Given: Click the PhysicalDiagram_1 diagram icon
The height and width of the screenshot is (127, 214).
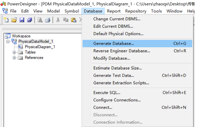Looking at the screenshot, I should point(20,47).
